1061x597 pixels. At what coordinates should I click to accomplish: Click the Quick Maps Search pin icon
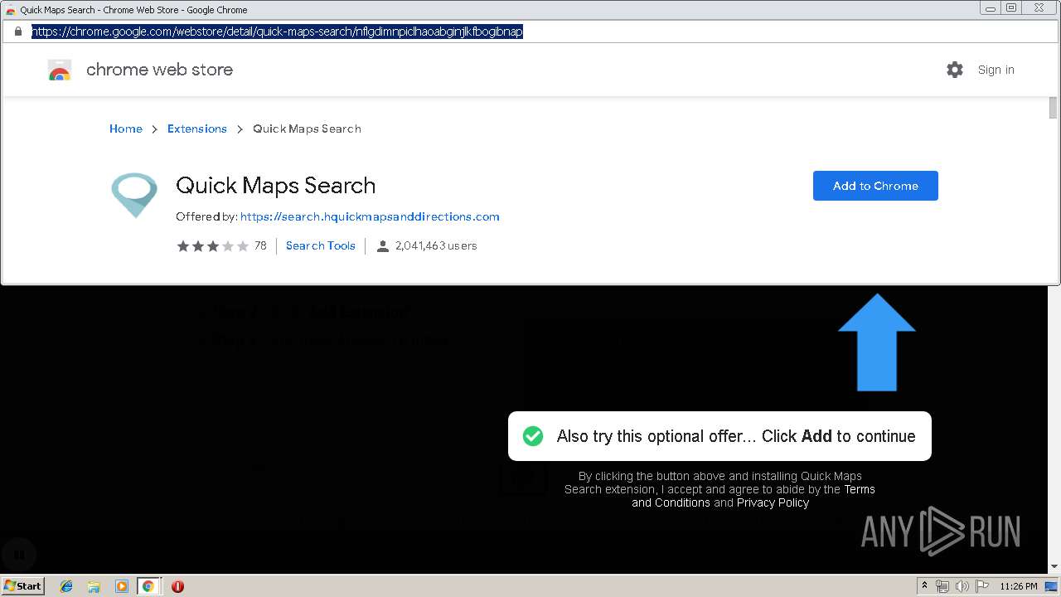(134, 196)
